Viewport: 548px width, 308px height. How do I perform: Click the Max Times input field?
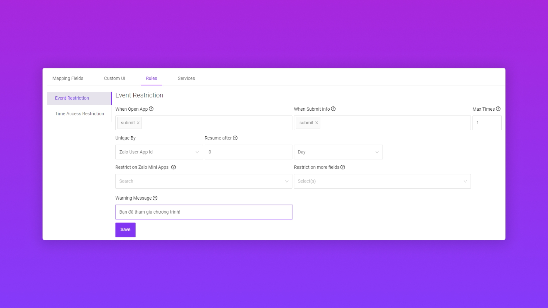(487, 123)
